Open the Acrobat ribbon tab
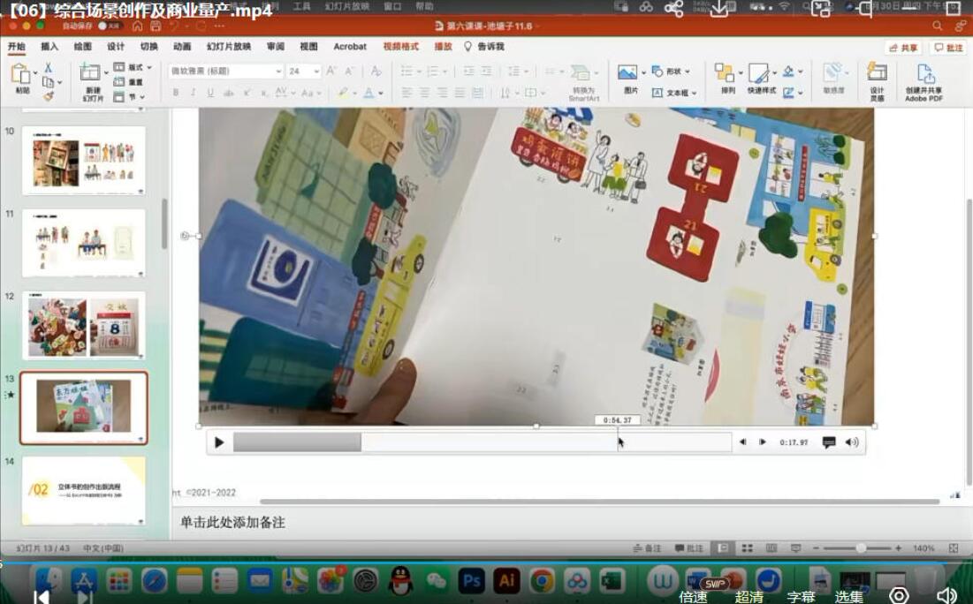Screen dimensions: 973x604 tap(350, 47)
